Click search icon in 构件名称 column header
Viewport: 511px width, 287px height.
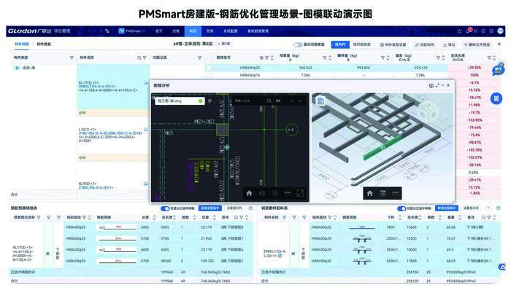click(x=139, y=58)
